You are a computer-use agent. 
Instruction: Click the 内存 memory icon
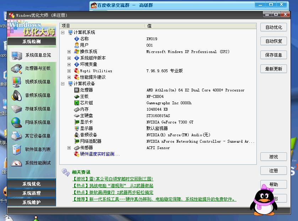pos(77,110)
